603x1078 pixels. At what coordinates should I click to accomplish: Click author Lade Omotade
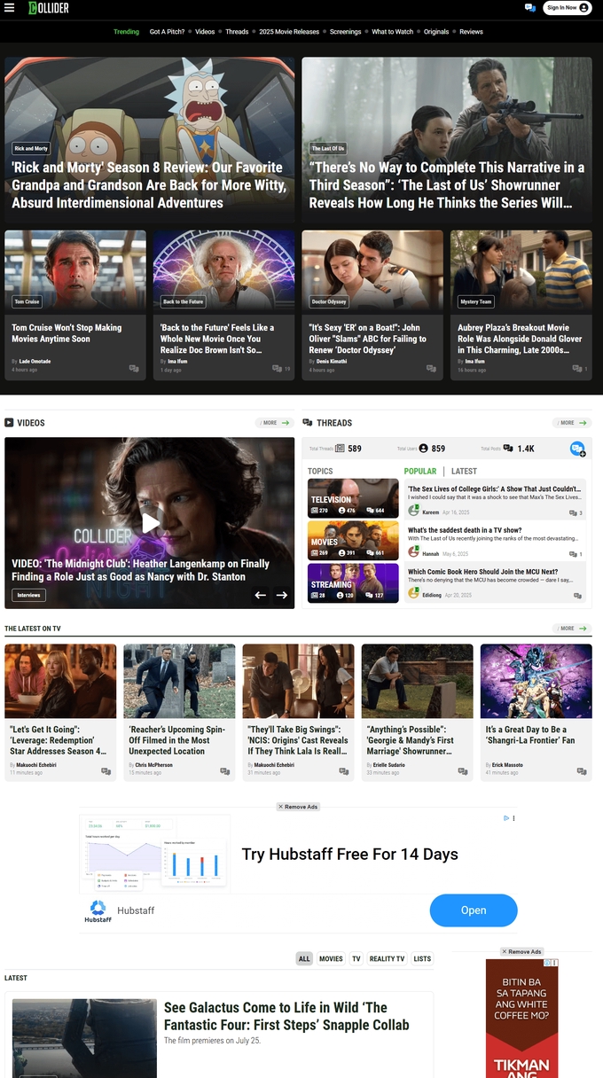click(x=35, y=362)
